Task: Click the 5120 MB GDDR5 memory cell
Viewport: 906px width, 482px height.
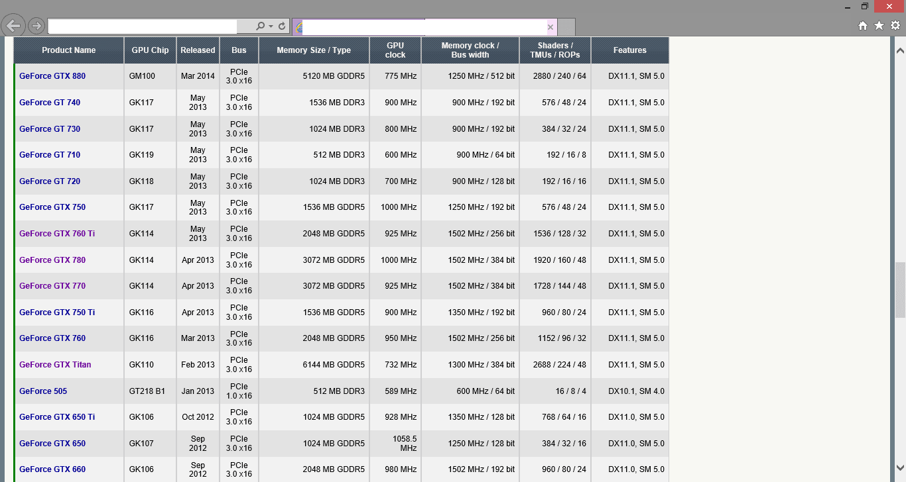Action: [x=314, y=76]
